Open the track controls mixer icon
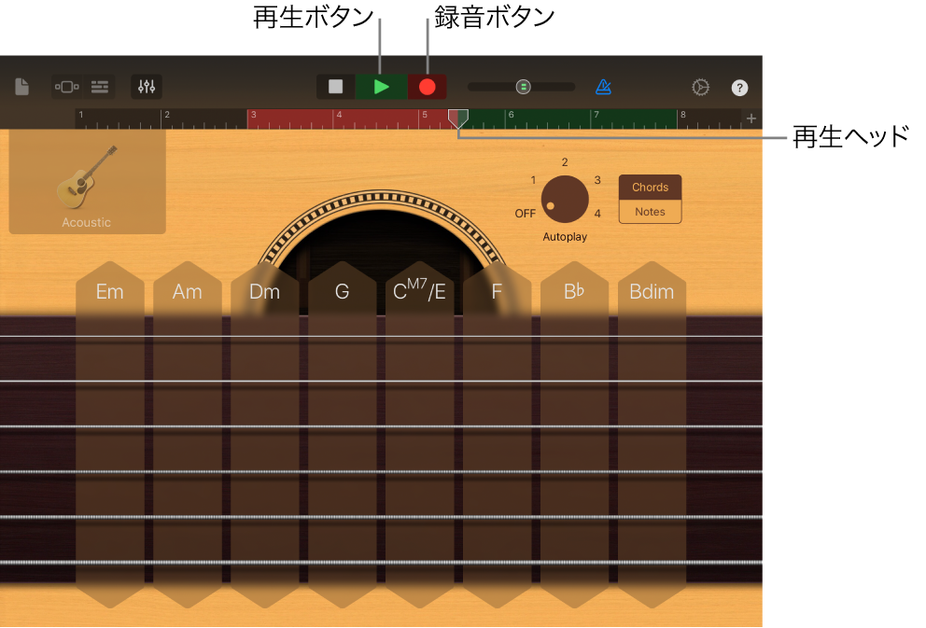926x628 pixels. 147,87
